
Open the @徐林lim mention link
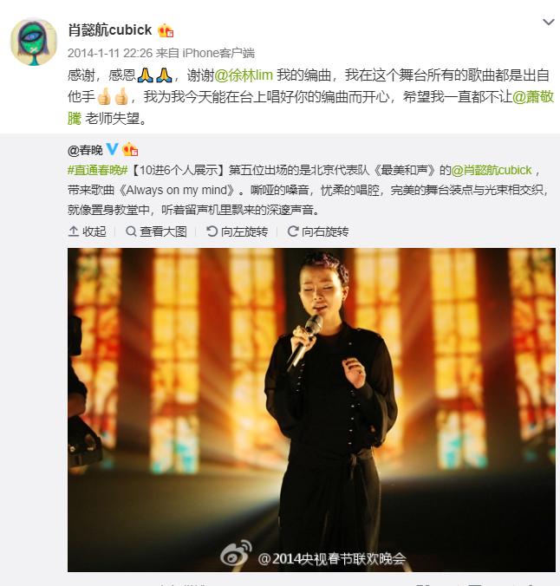coord(244,75)
